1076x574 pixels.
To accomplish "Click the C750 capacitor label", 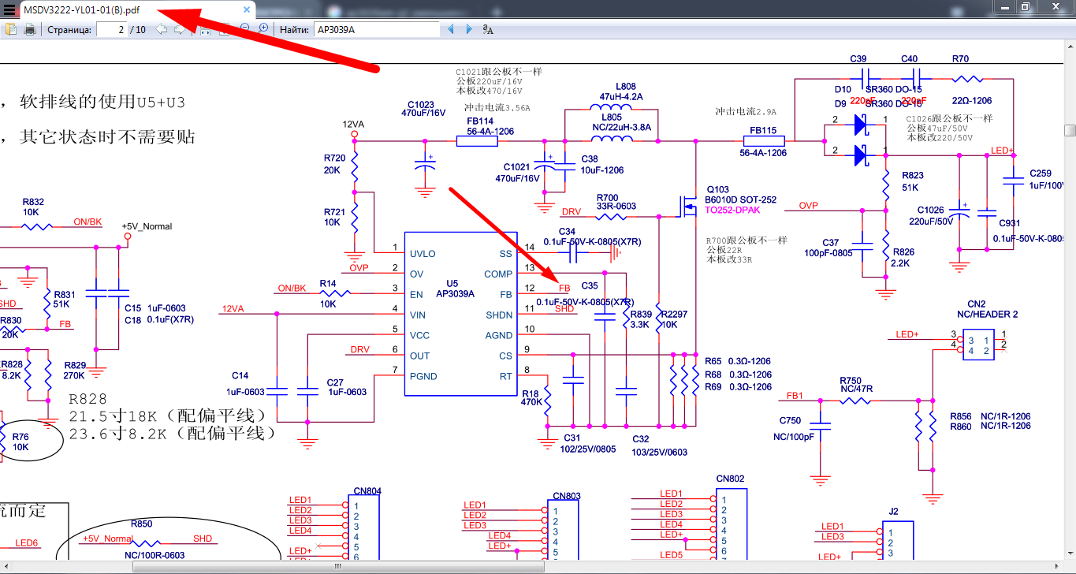I will (791, 421).
